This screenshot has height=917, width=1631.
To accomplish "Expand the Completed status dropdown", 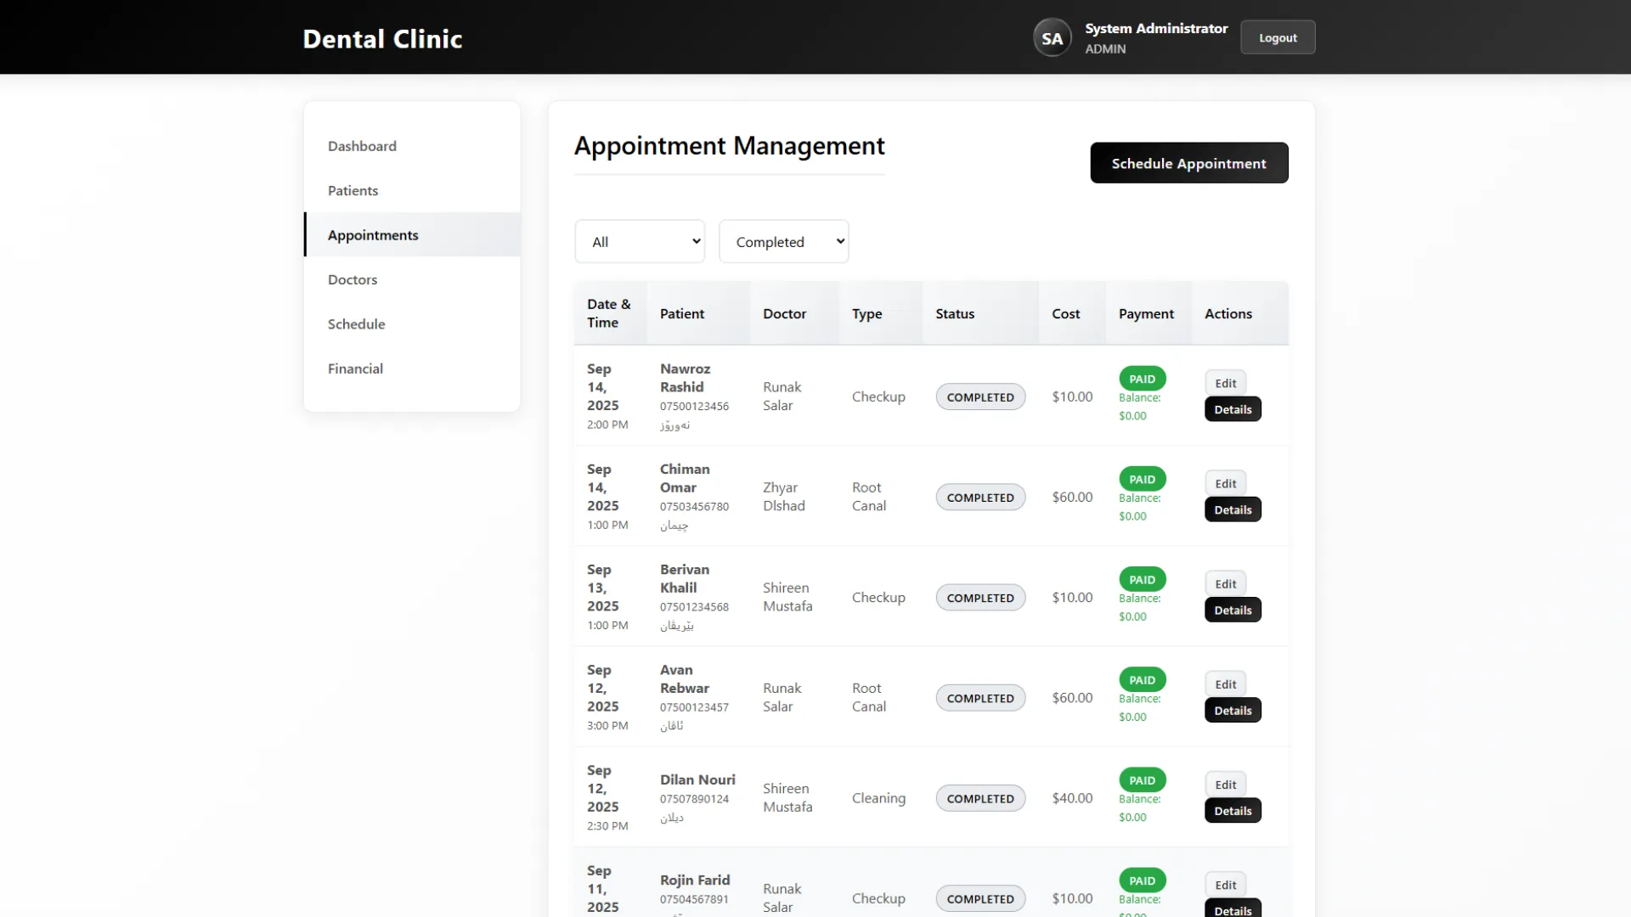I will [x=783, y=242].
